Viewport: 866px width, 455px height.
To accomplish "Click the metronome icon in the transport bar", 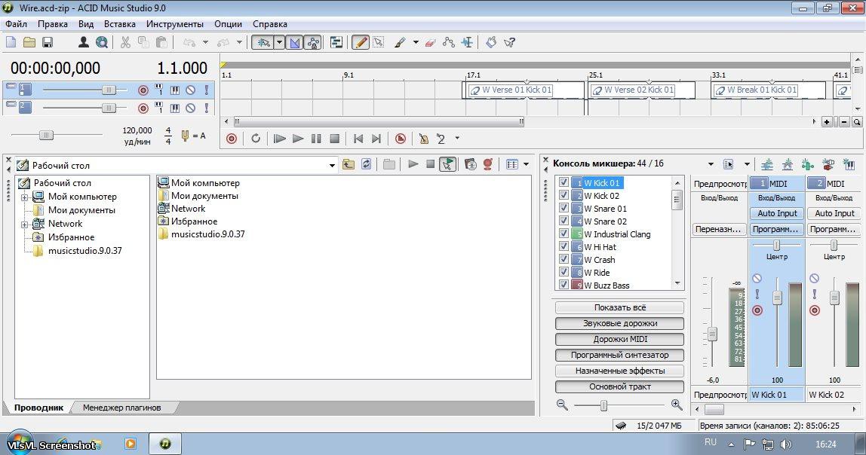I will 424,139.
